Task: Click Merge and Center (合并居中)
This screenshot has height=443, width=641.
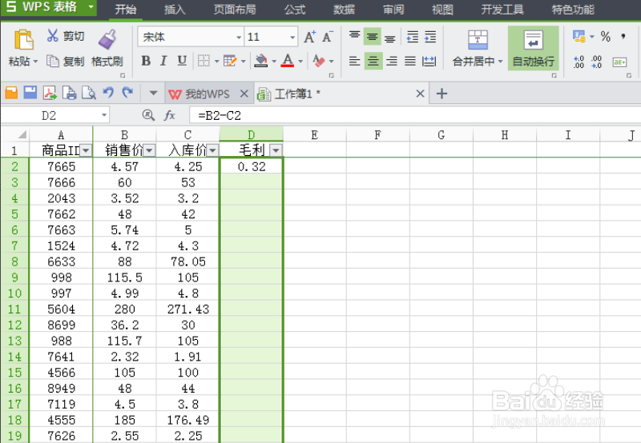Action: coord(478,48)
